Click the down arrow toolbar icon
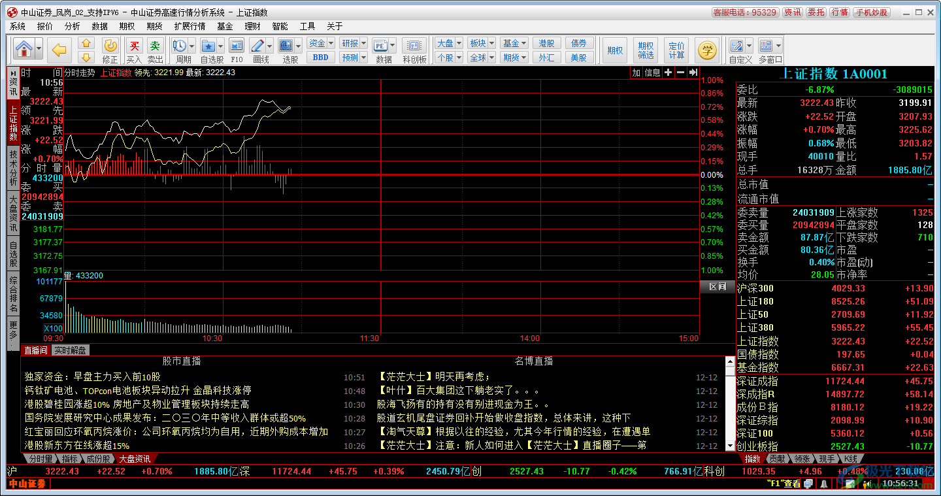 tap(86, 57)
